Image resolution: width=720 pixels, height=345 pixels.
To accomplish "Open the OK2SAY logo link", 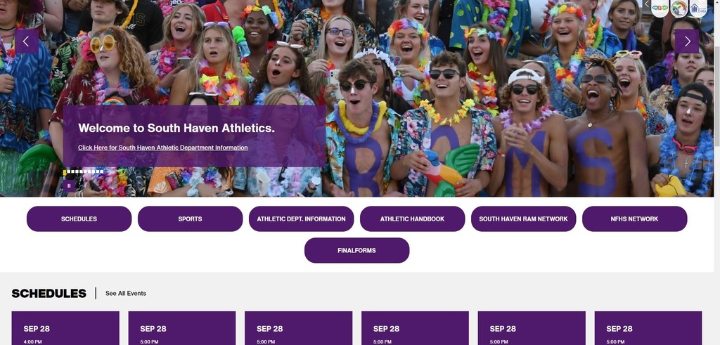I will tap(660, 8).
